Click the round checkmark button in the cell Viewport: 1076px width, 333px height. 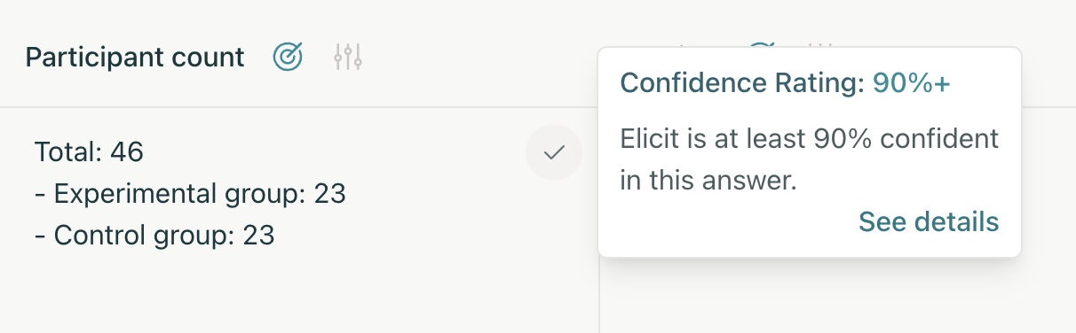click(554, 152)
